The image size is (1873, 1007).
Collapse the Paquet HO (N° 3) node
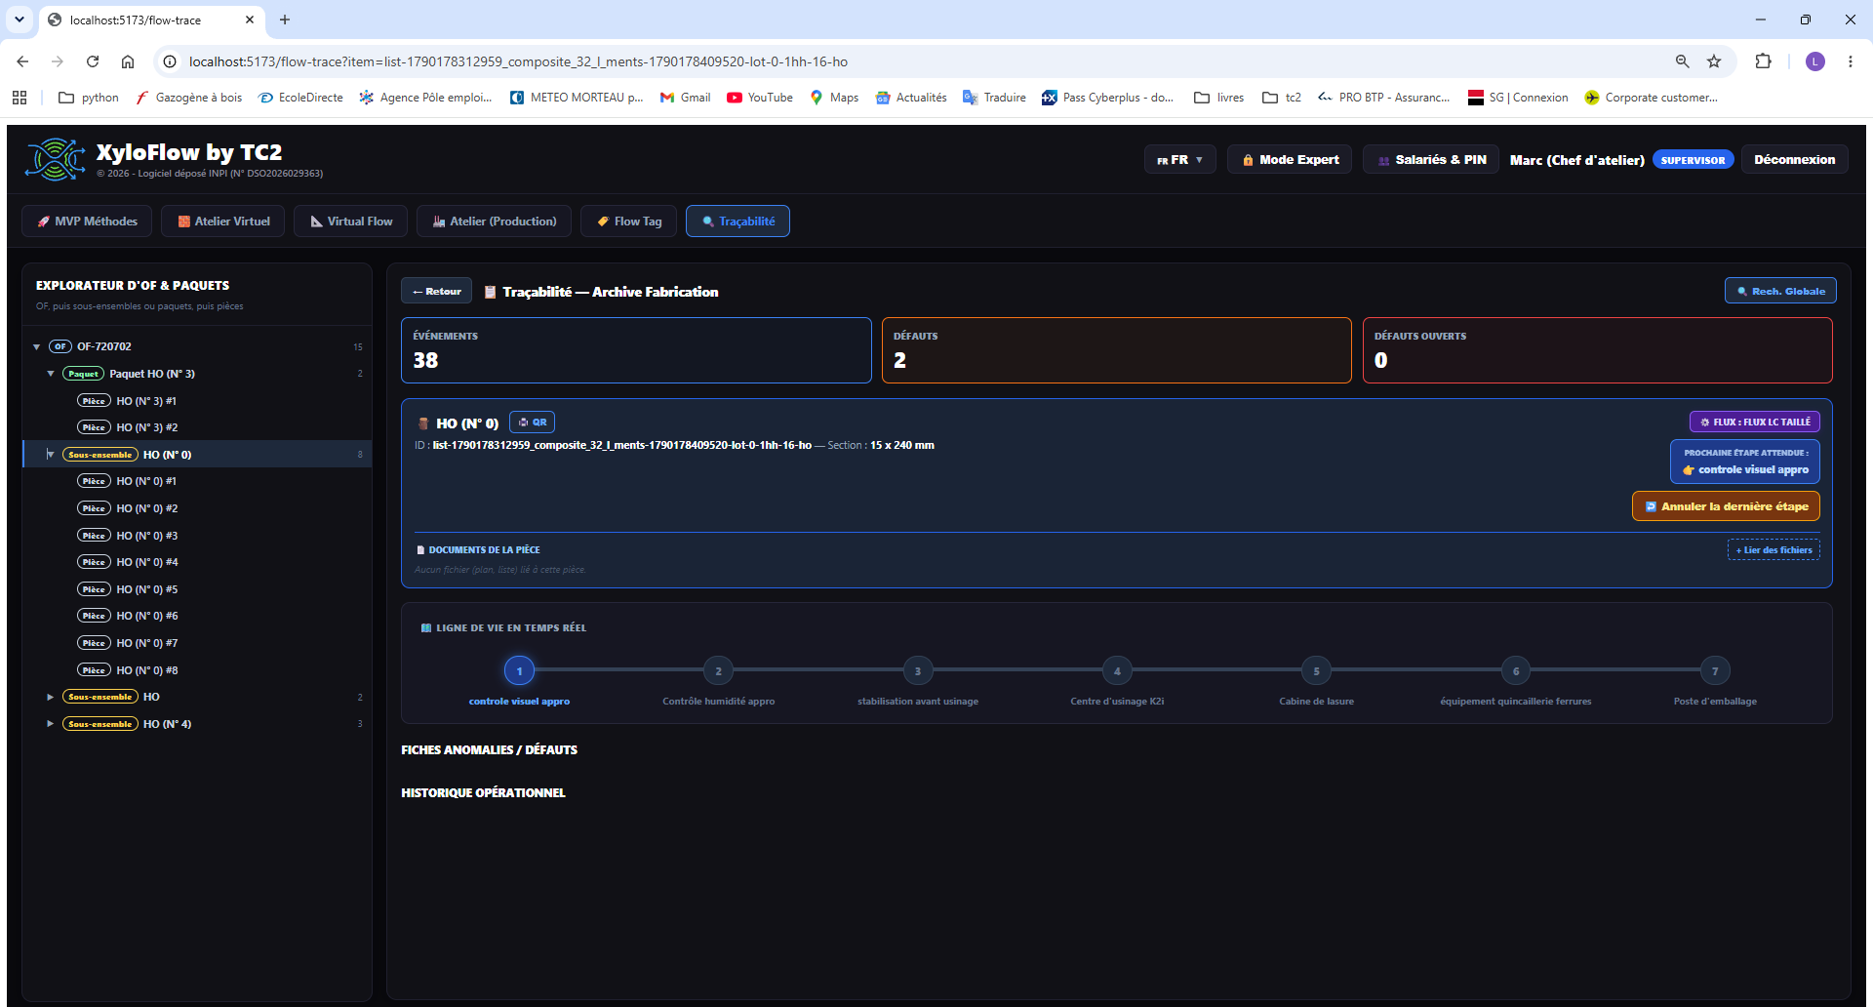(51, 374)
